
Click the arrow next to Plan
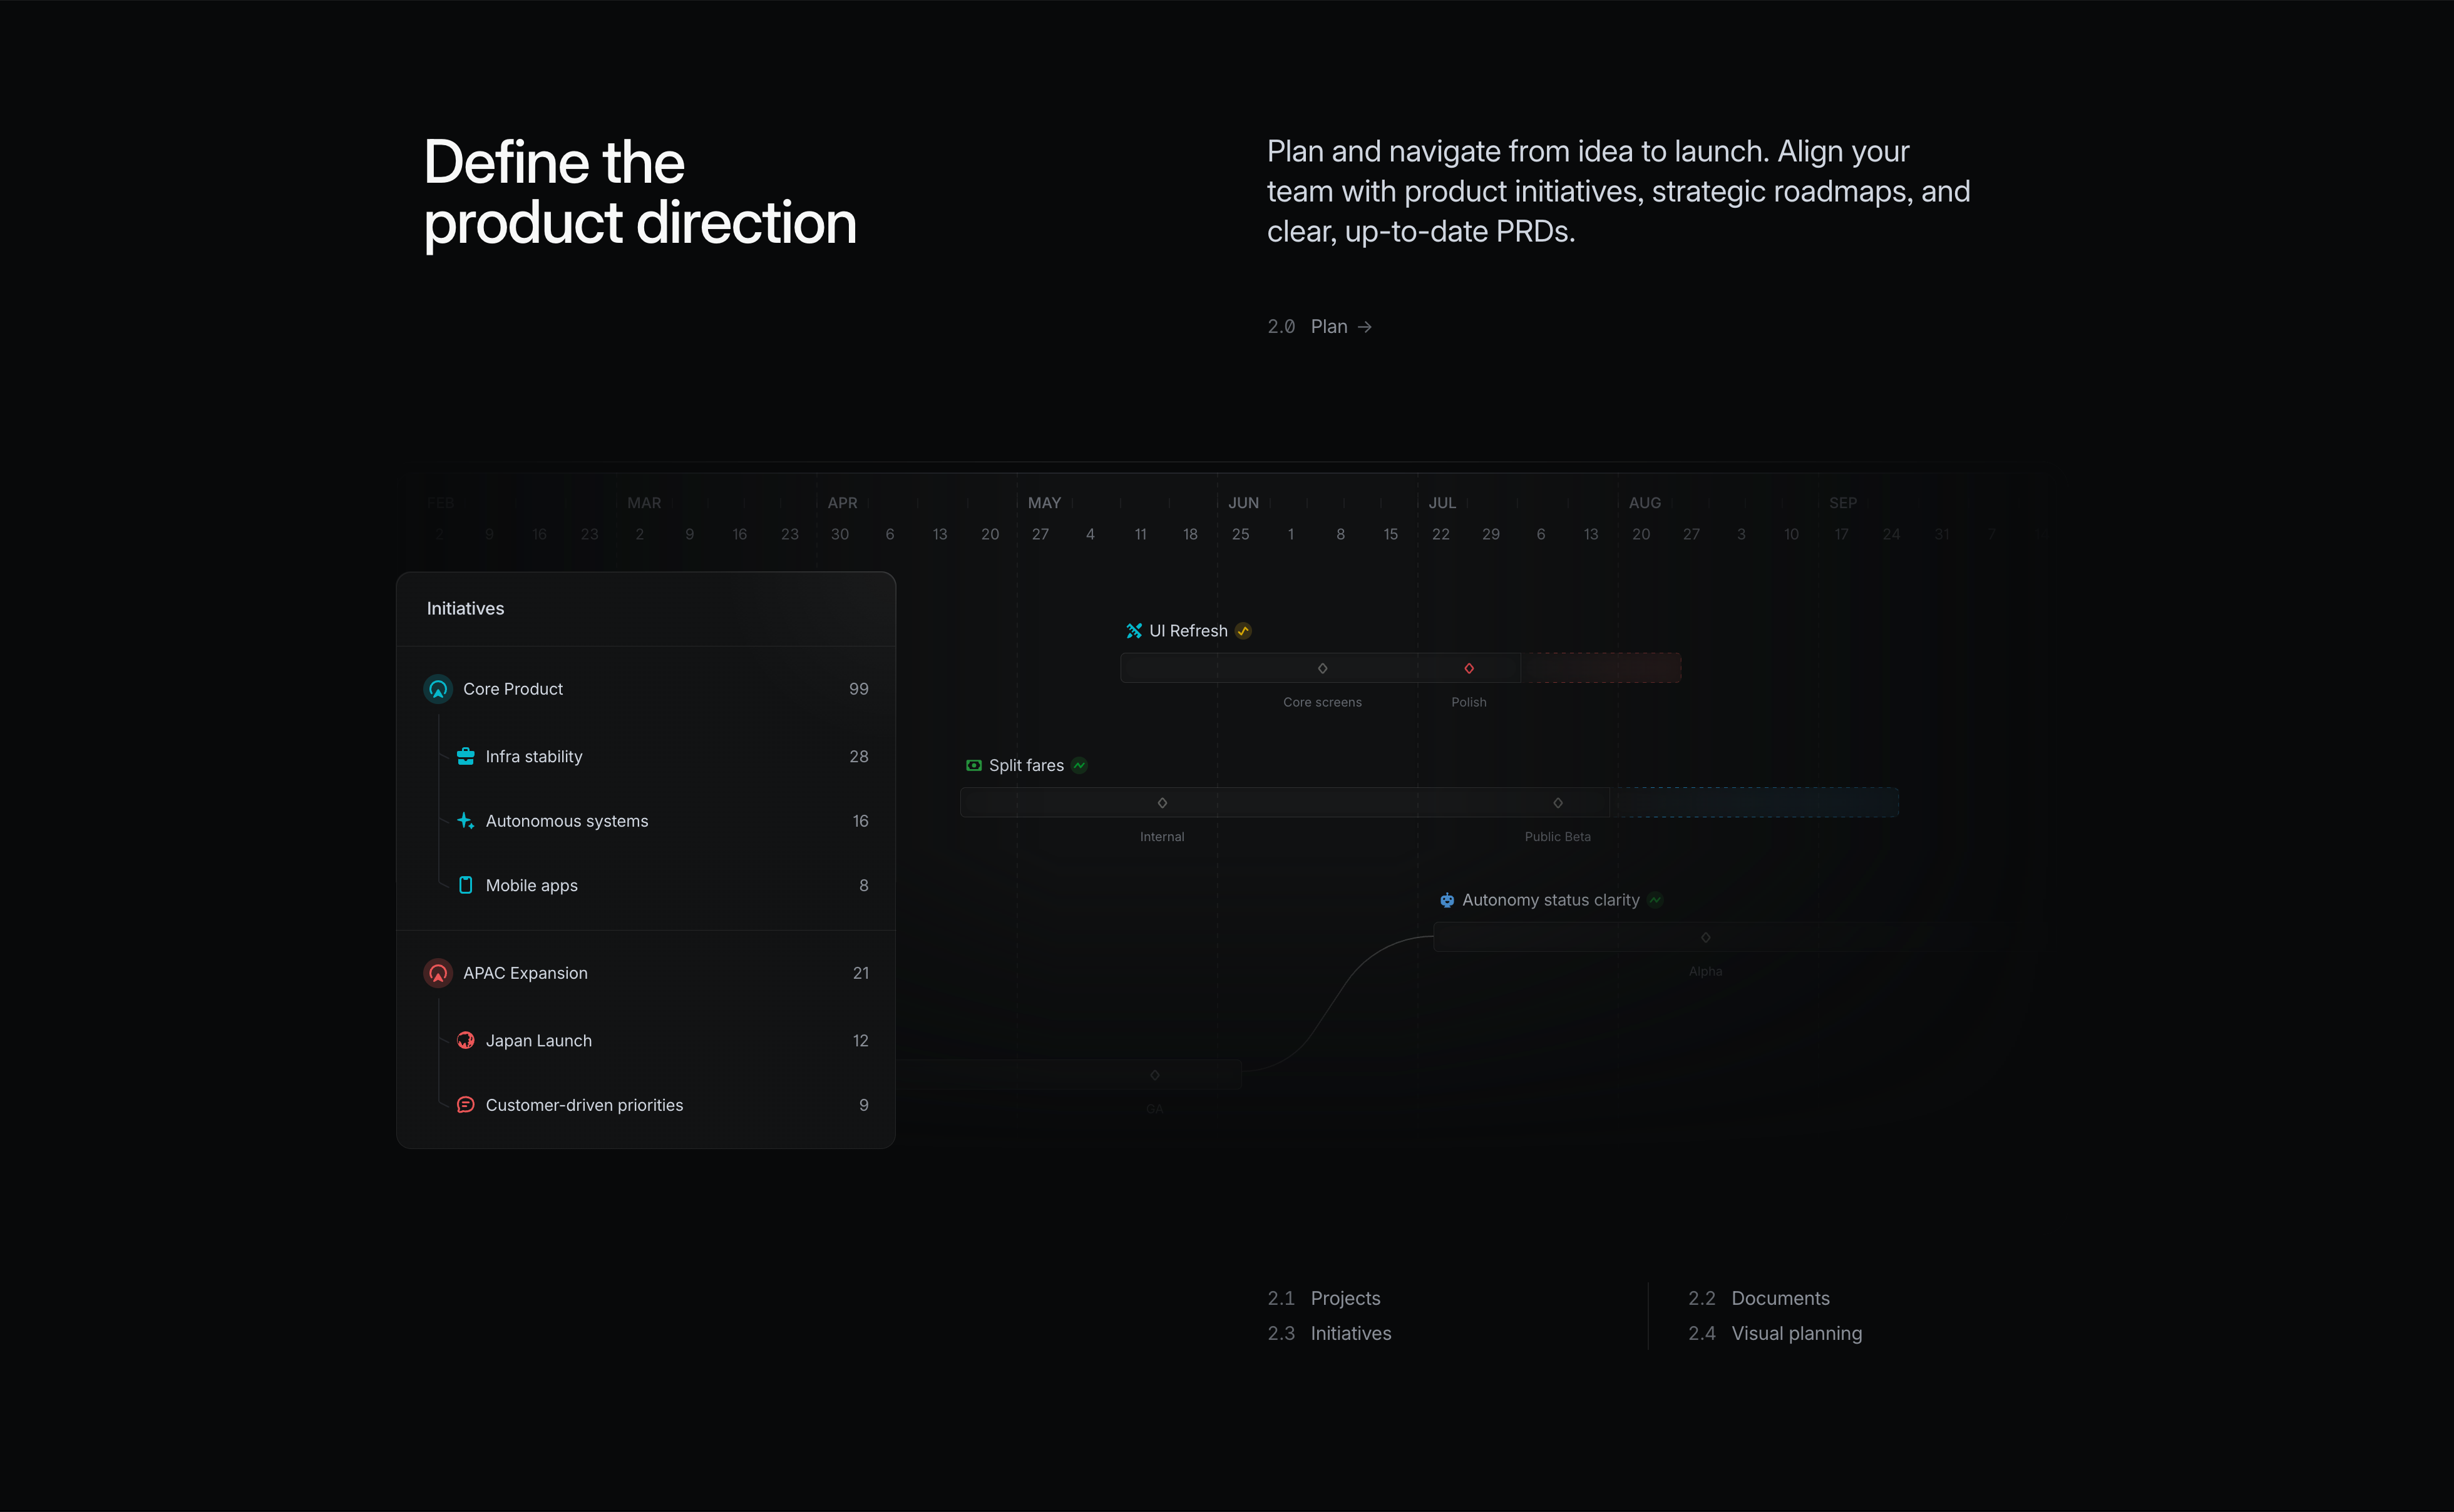pos(1365,327)
